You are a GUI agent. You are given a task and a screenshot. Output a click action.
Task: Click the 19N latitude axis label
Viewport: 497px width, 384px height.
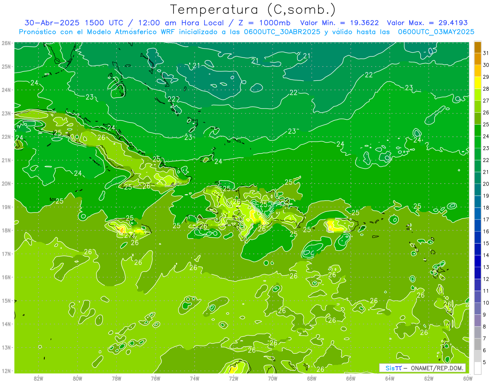(6, 207)
